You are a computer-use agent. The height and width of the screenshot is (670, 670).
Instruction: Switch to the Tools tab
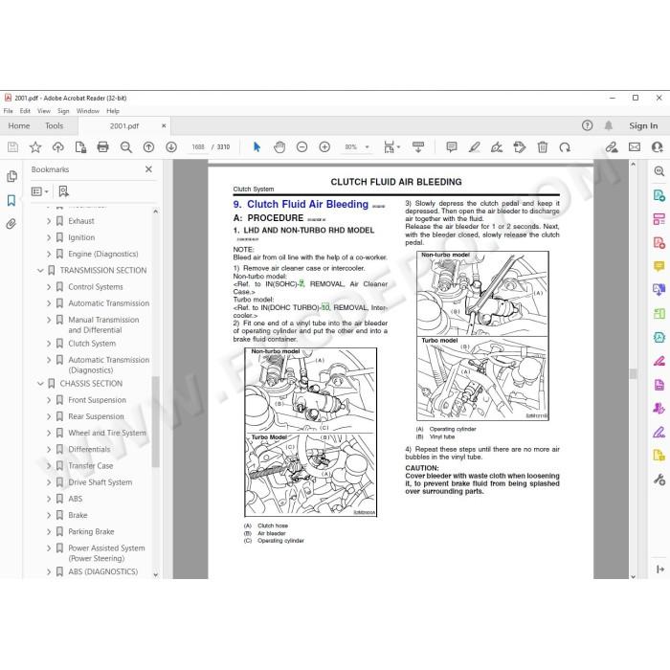(x=55, y=125)
